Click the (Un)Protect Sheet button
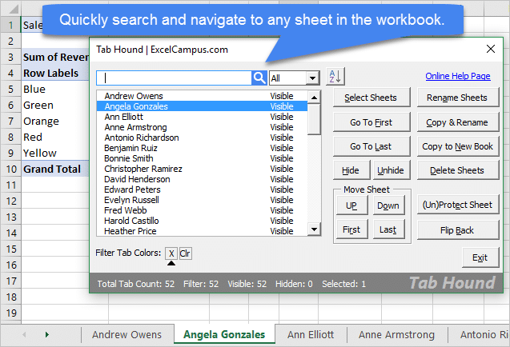 coord(456,205)
